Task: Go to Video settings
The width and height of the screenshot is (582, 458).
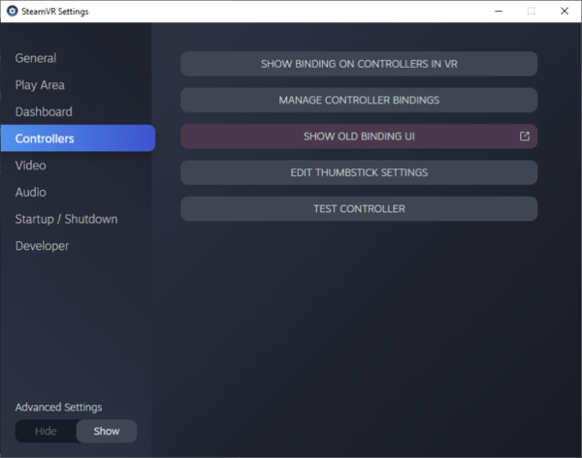Action: (30, 166)
